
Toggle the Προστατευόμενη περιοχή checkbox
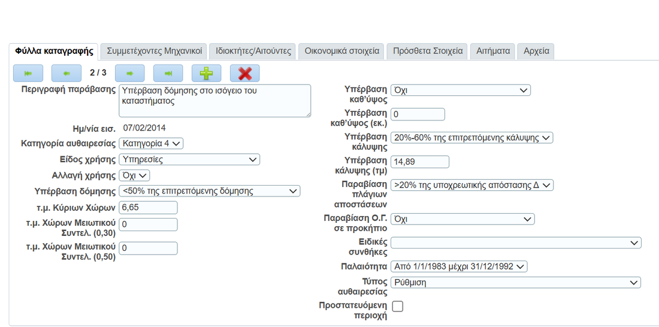tap(397, 307)
